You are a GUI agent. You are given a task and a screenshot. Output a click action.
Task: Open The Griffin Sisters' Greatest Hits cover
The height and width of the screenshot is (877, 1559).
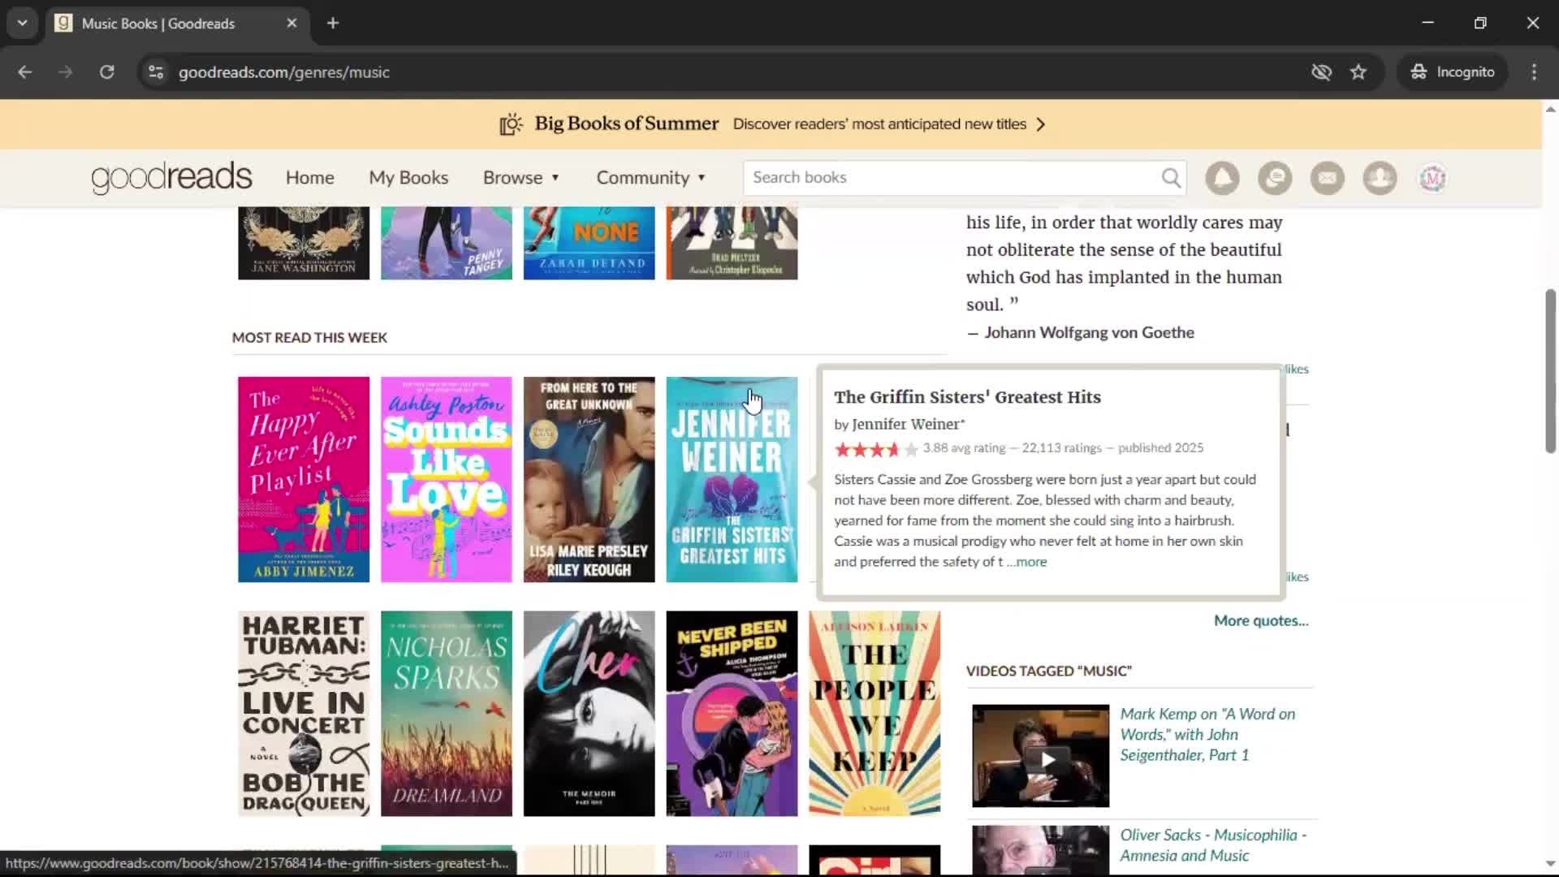[x=732, y=479]
